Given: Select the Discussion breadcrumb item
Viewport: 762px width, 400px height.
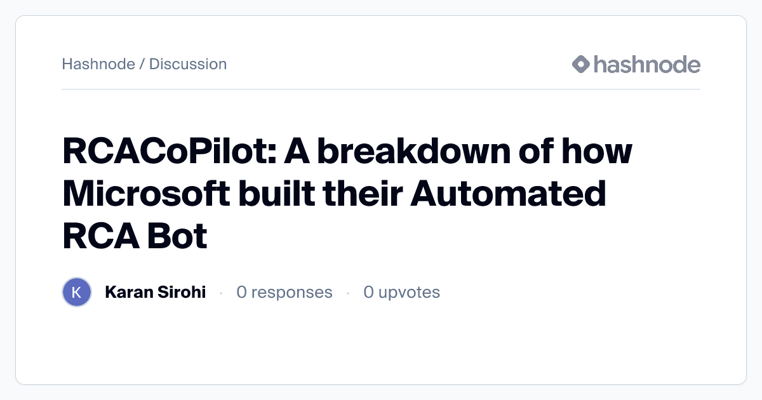Looking at the screenshot, I should (188, 64).
